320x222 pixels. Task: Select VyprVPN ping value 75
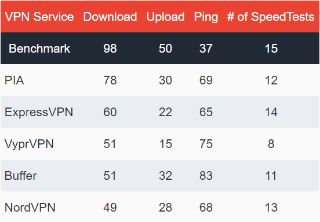206,143
